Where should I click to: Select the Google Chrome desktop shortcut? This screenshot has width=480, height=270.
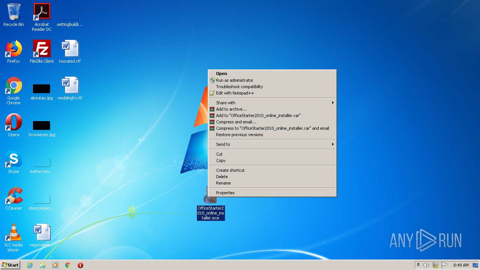[13, 91]
